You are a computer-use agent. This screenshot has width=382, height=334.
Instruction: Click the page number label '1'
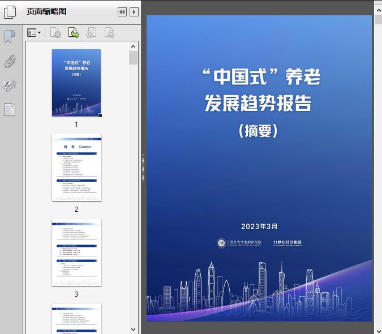tap(76, 124)
